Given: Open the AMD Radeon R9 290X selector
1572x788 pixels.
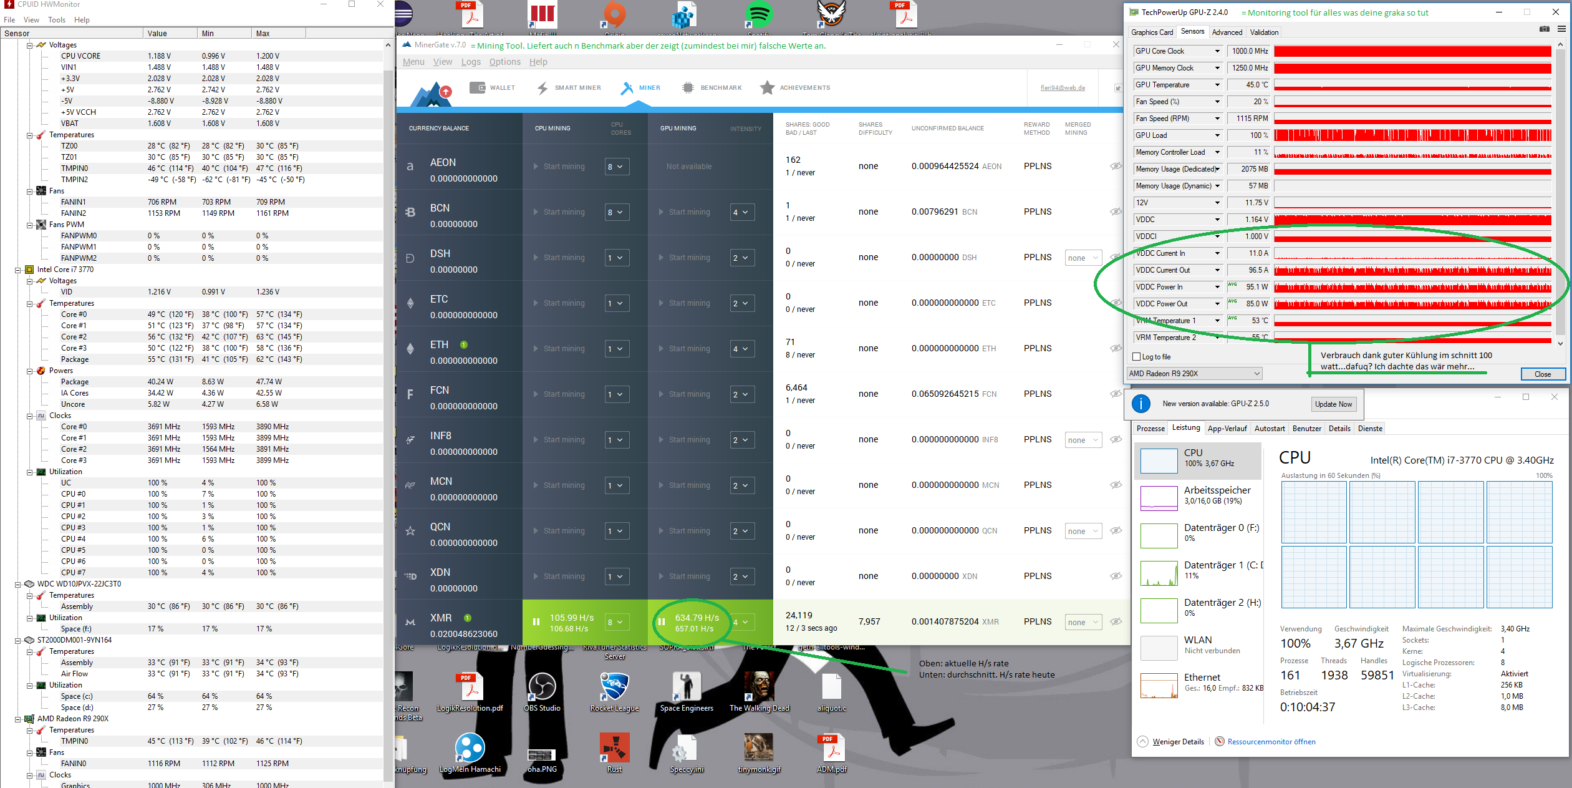Looking at the screenshot, I should (1194, 374).
